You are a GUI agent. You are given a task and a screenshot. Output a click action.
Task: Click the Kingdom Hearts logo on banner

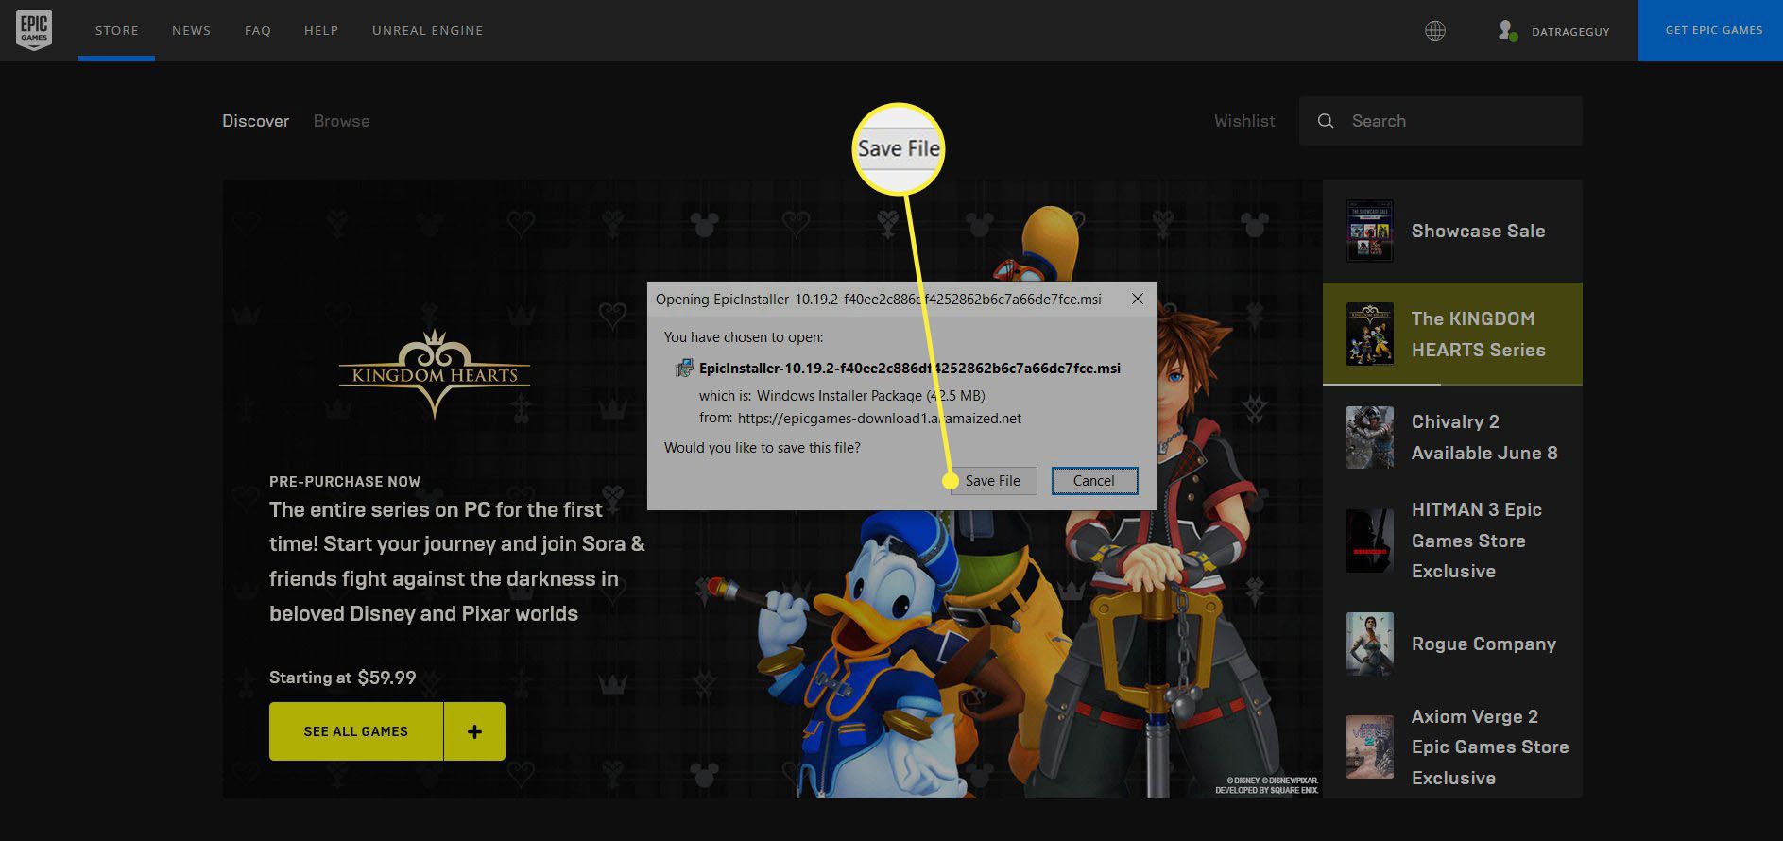coord(435,373)
